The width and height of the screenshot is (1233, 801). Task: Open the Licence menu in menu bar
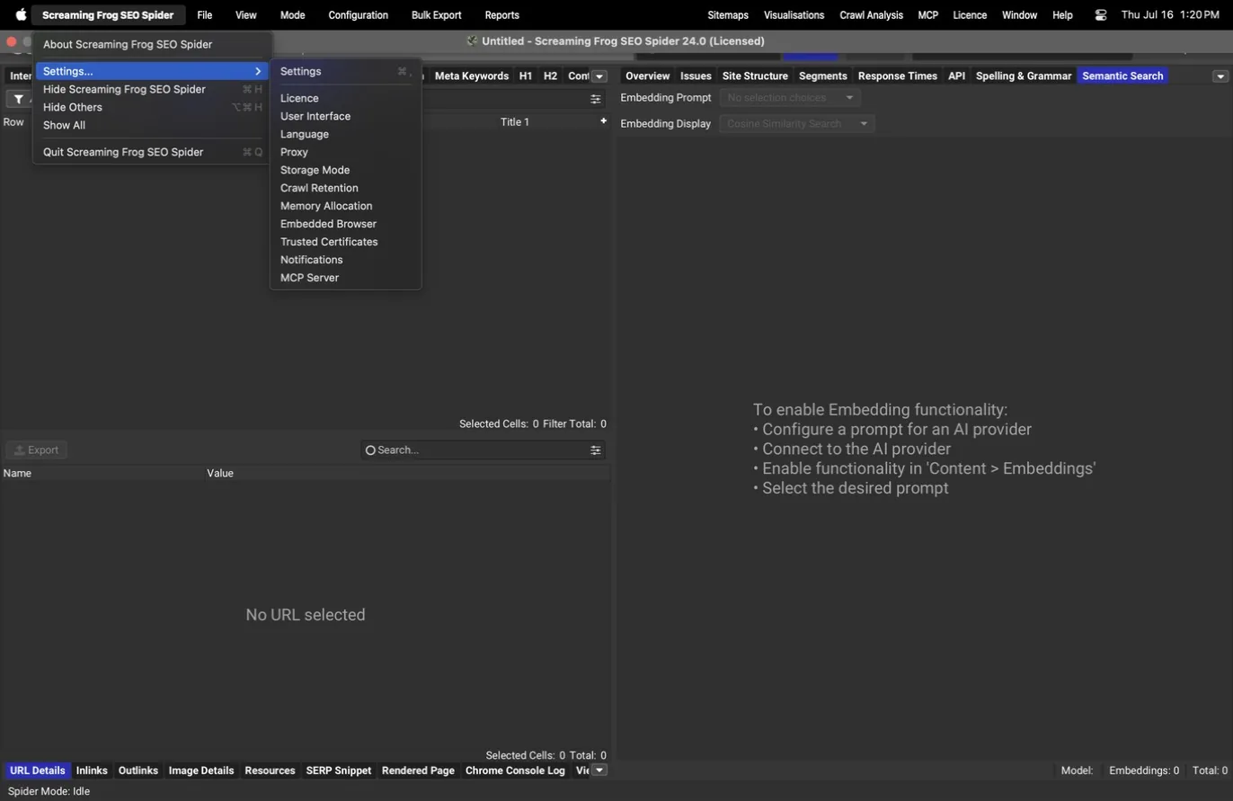(970, 15)
